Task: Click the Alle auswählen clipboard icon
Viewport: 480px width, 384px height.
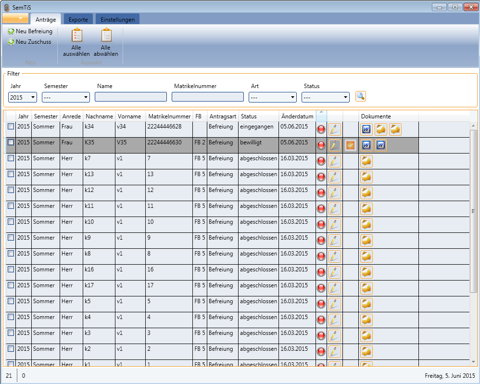Action: [76, 35]
